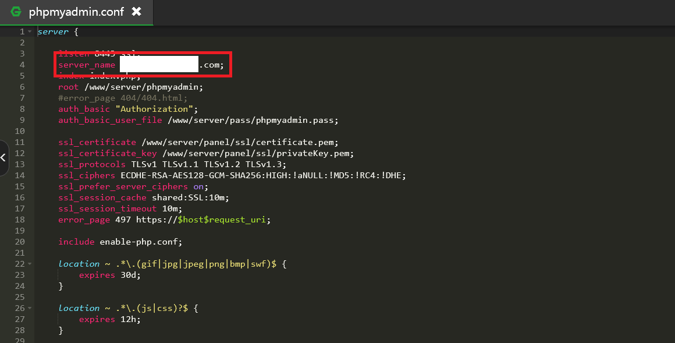Click the commented #error_page 404 line

point(123,98)
